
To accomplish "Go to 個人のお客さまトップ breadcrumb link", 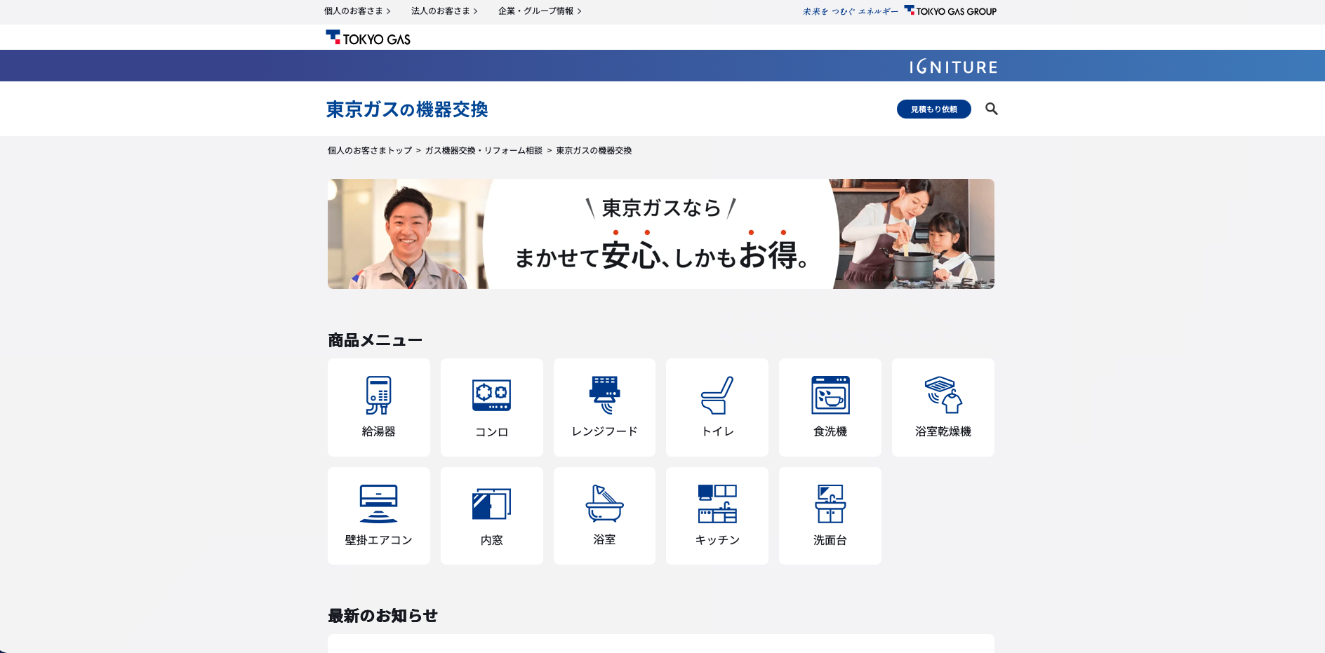I will pos(370,151).
